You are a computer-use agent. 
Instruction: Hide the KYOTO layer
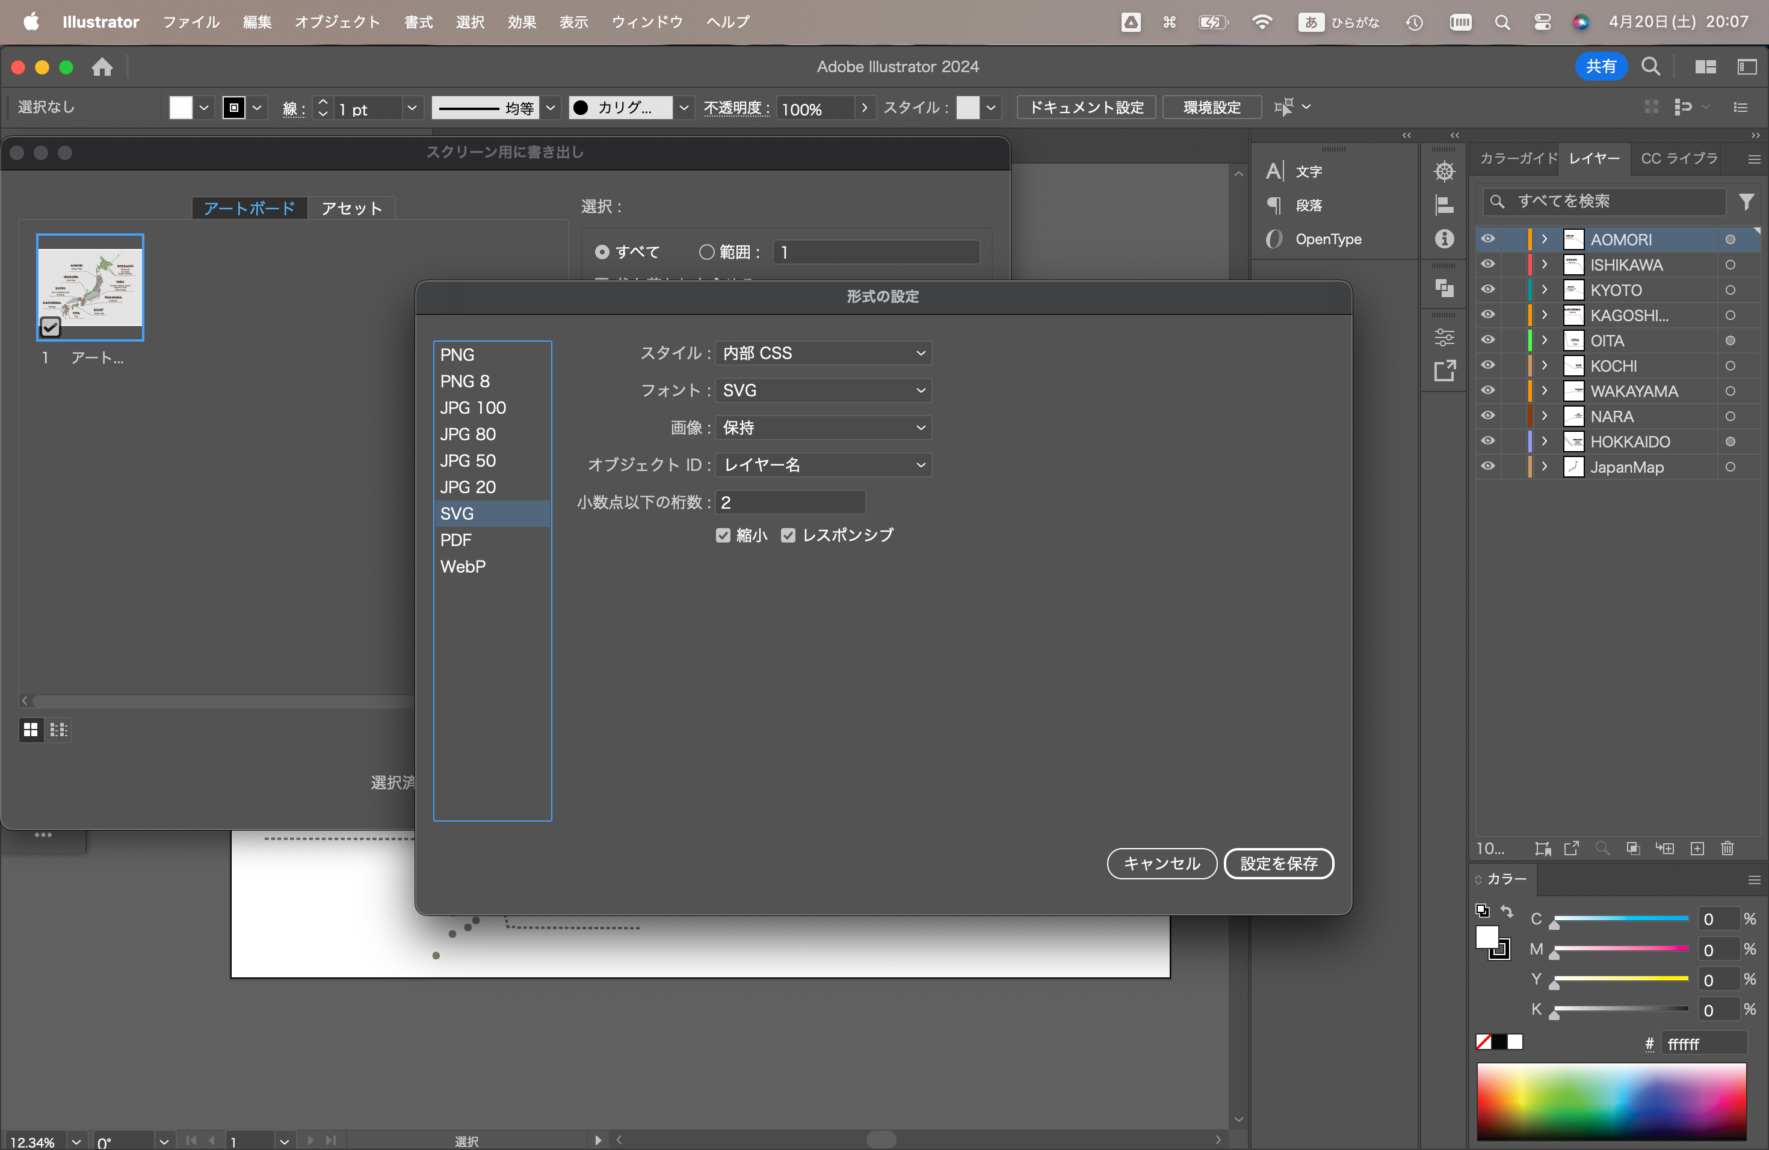point(1487,290)
